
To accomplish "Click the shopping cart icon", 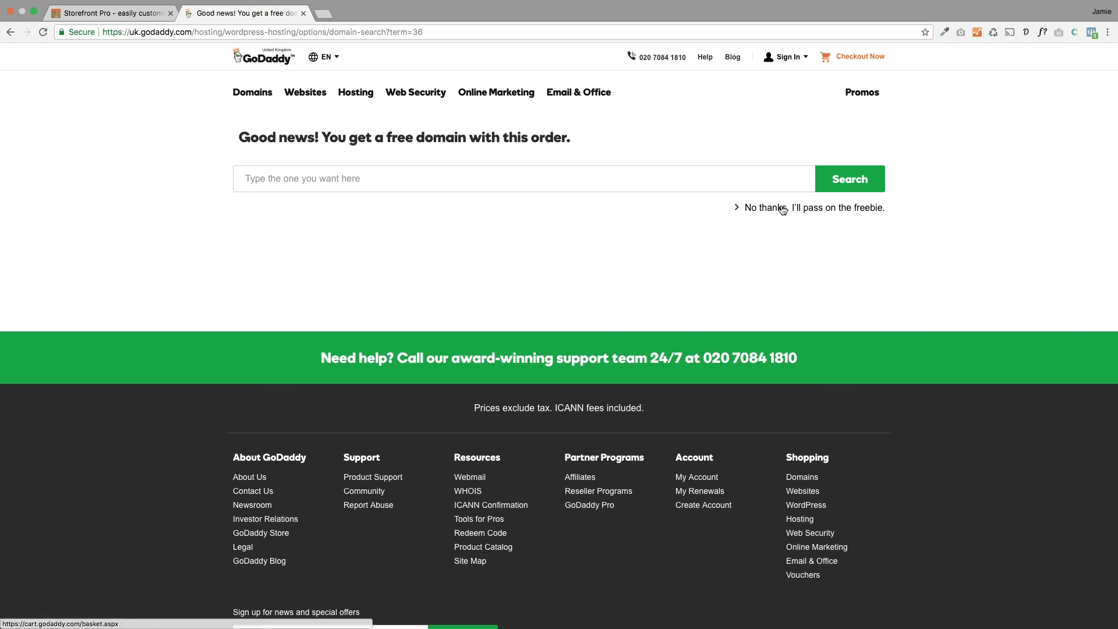I will [825, 56].
